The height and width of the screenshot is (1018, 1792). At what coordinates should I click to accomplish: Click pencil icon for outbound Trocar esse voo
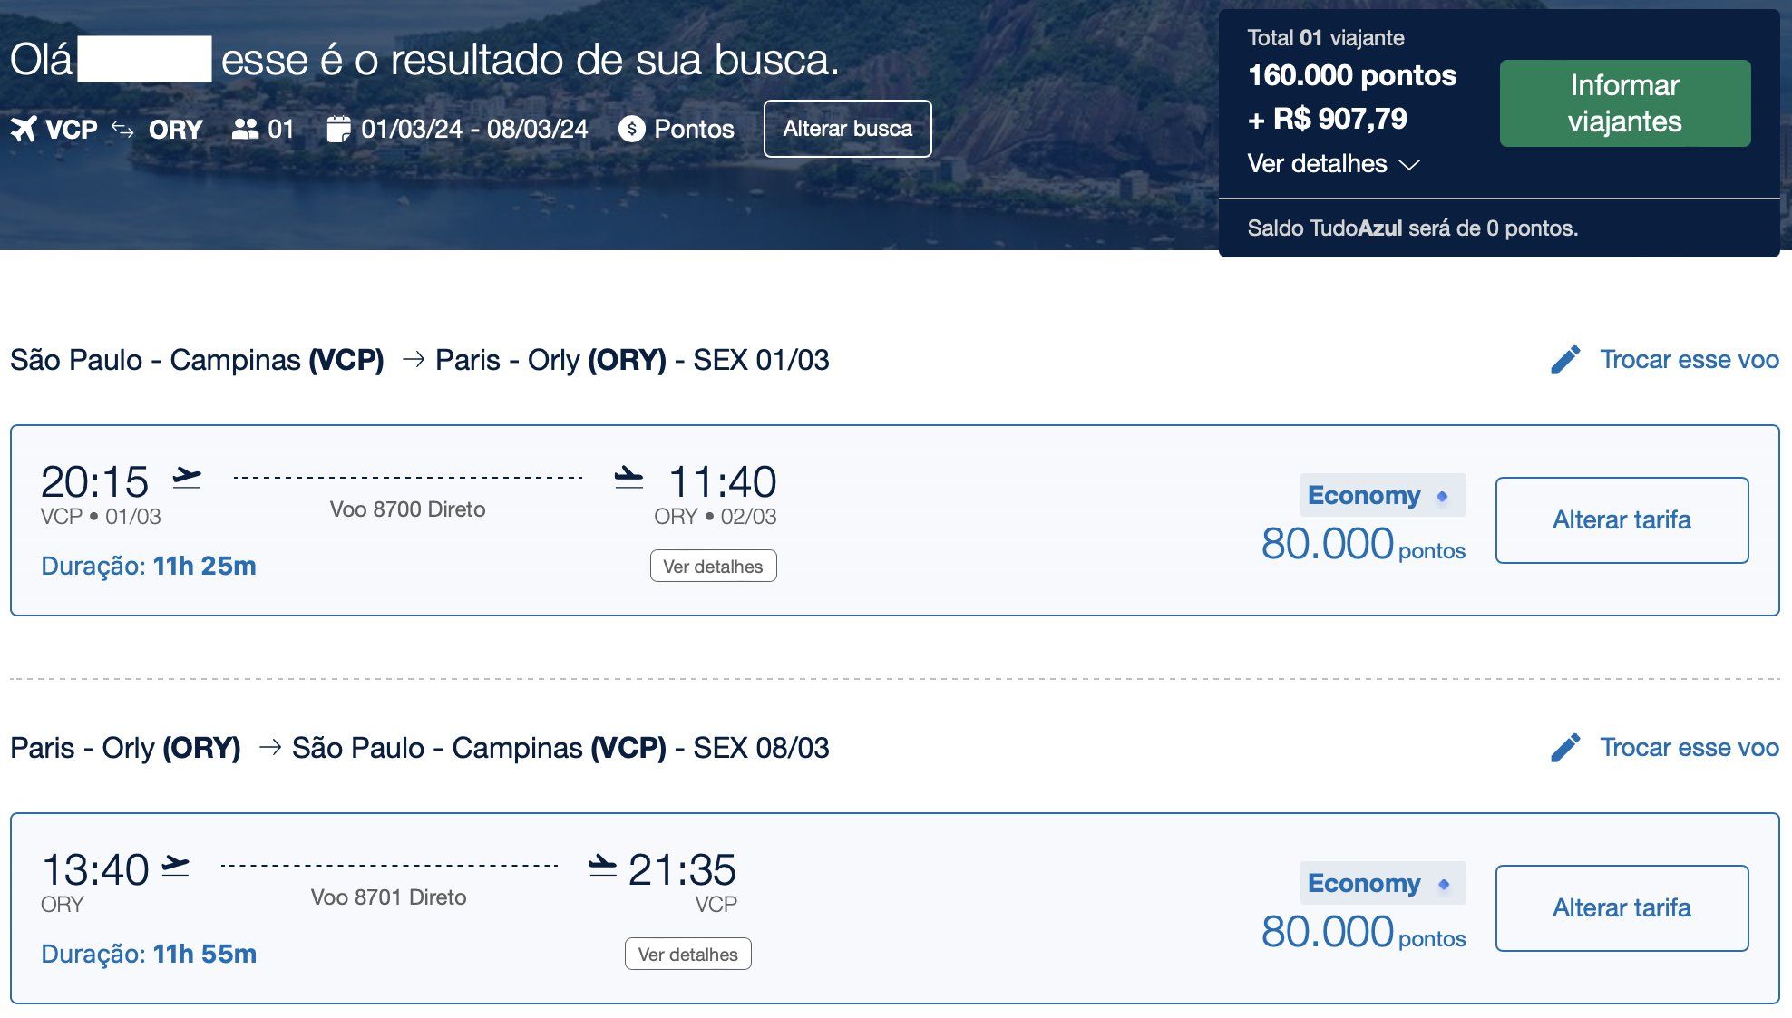tap(1565, 360)
